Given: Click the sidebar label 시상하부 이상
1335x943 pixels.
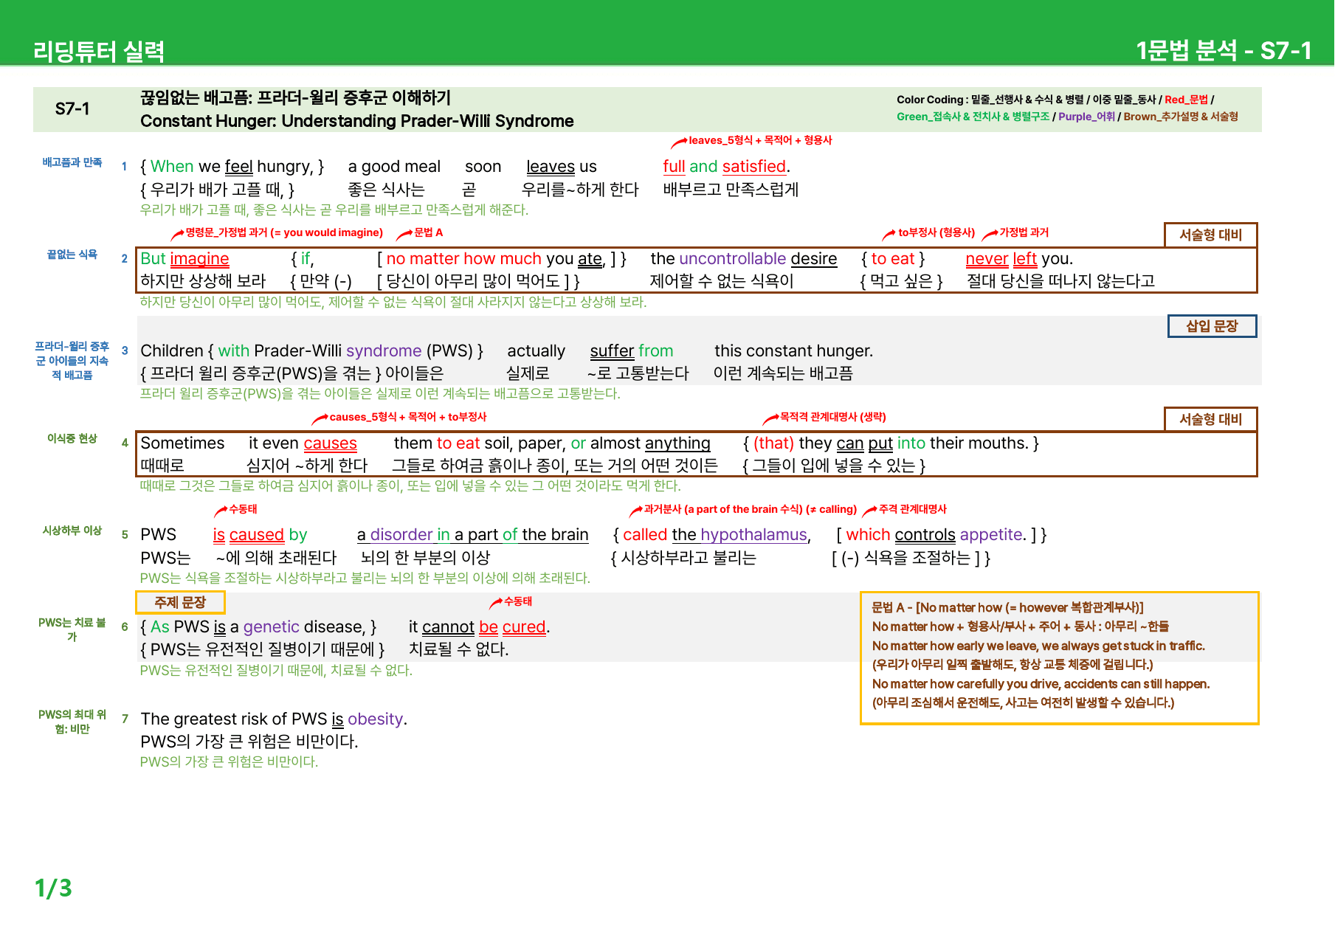Looking at the screenshot, I should click(72, 531).
